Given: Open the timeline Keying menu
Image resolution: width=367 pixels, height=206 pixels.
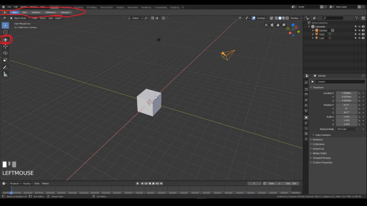Looking at the screenshot, I should (x=27, y=183).
